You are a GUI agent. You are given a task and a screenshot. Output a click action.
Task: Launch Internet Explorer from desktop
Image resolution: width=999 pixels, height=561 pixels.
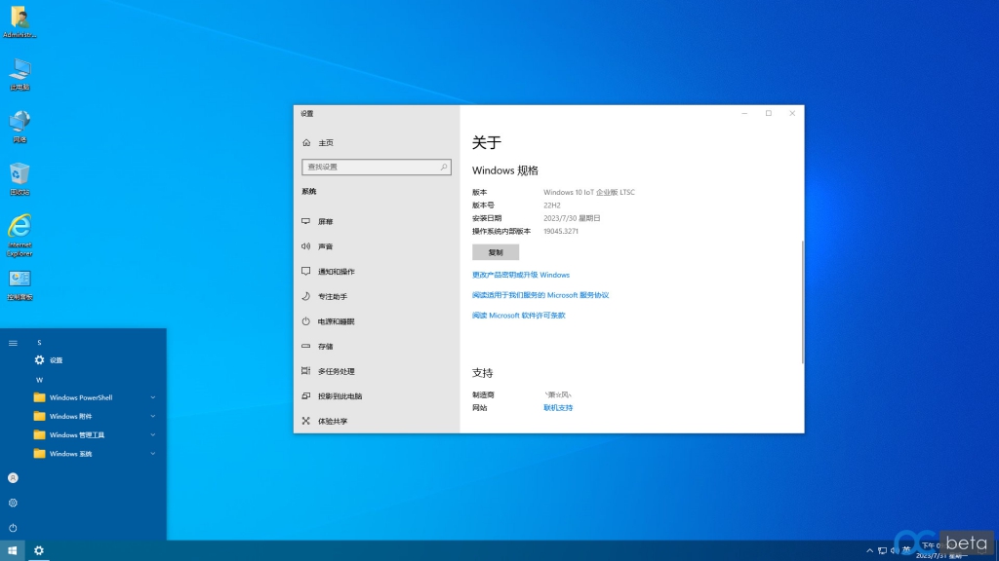tap(20, 236)
